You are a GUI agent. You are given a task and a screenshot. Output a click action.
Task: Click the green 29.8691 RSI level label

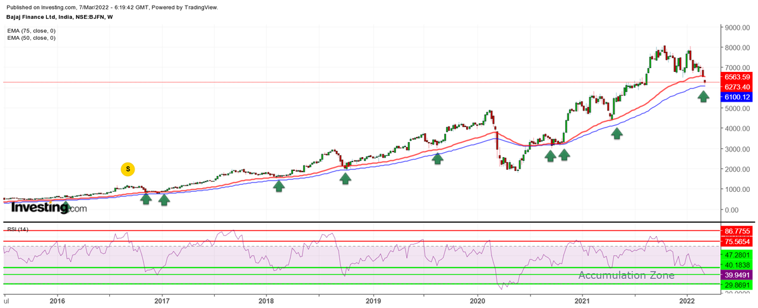tap(737, 285)
